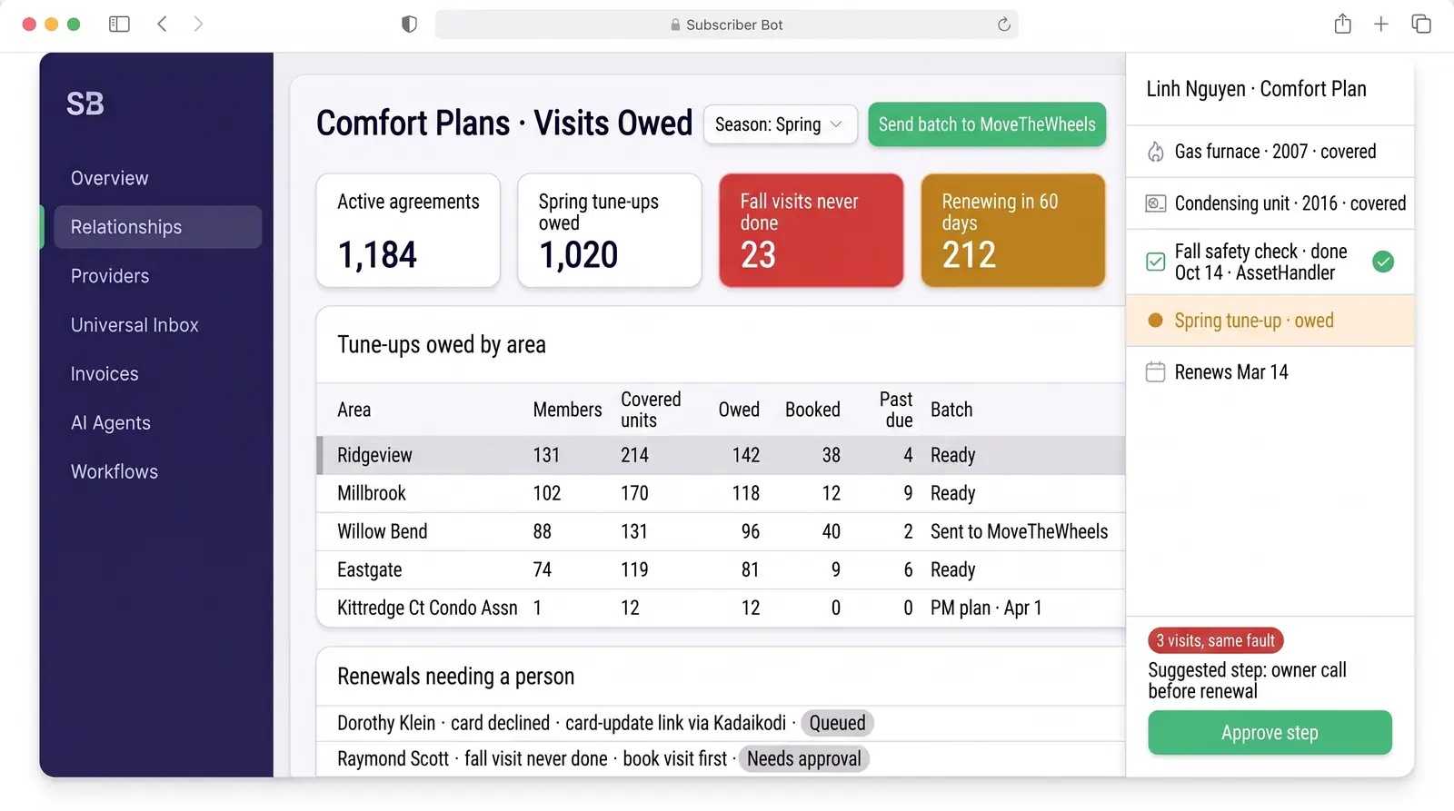
Task: Click the condensing unit icon
Action: pyautogui.click(x=1155, y=203)
